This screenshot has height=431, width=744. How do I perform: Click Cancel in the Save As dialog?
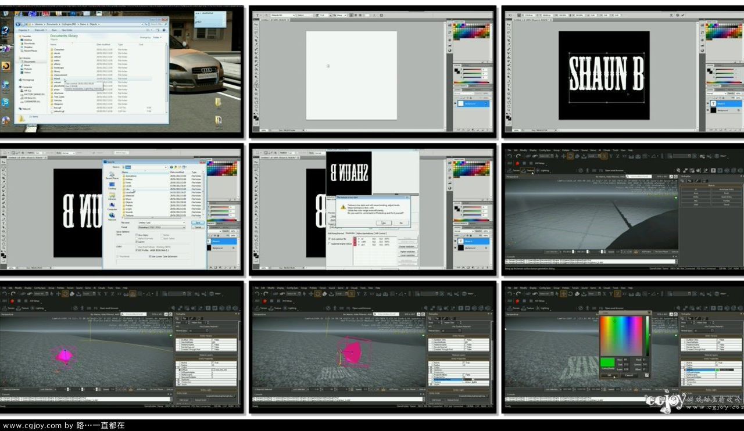click(x=198, y=227)
